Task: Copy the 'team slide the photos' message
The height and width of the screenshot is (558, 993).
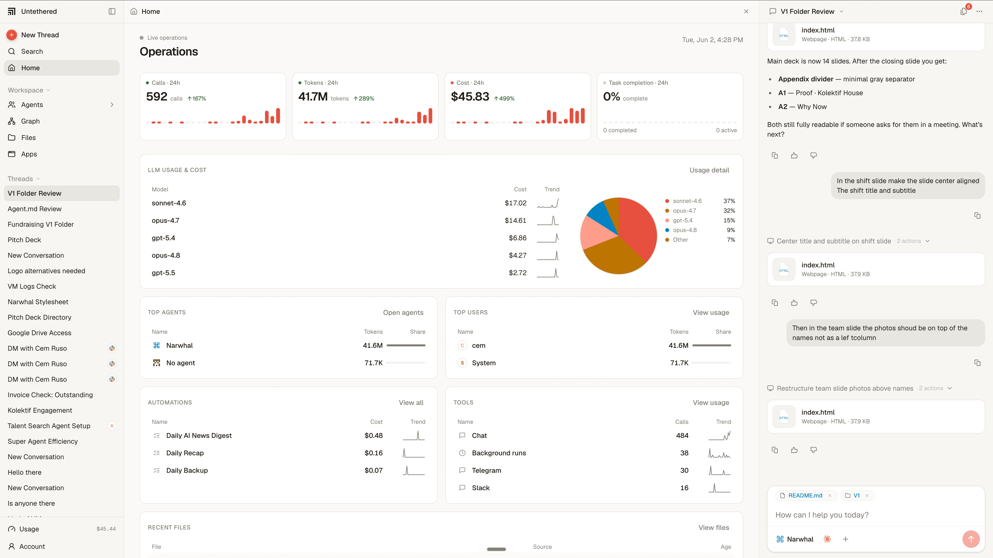Action: click(x=977, y=363)
